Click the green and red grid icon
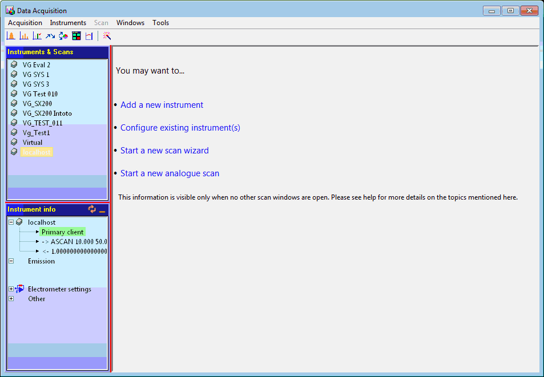This screenshot has width=544, height=377. click(x=76, y=36)
